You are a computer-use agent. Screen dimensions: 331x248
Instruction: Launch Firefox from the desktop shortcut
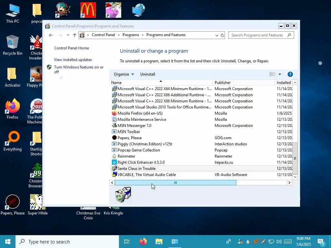click(x=13, y=109)
